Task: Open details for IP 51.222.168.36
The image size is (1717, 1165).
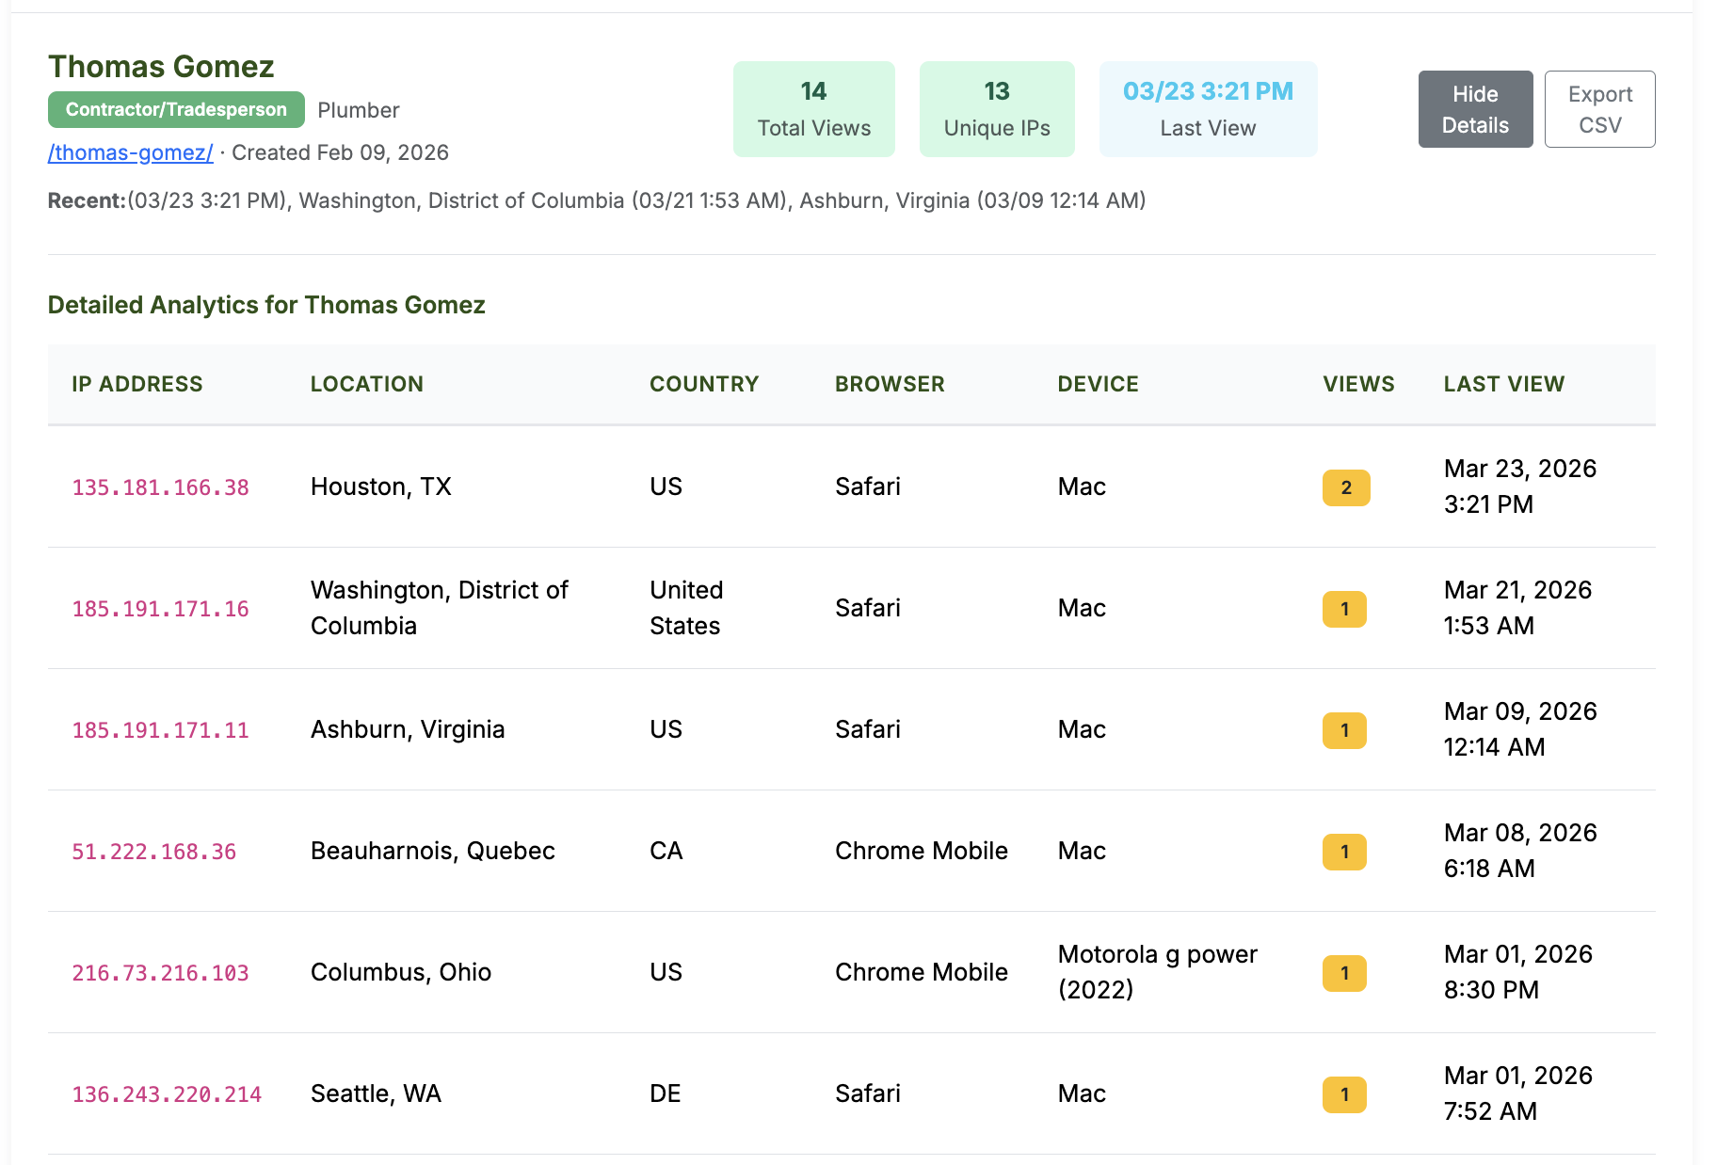Action: [x=153, y=852]
